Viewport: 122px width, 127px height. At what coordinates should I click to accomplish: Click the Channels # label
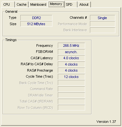coord(78,18)
